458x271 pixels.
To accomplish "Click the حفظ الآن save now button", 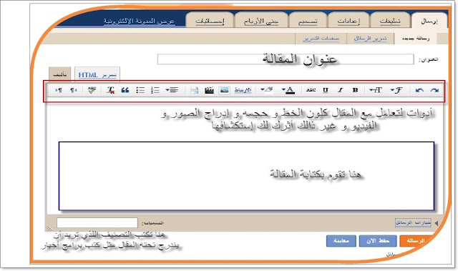I will (378, 241).
